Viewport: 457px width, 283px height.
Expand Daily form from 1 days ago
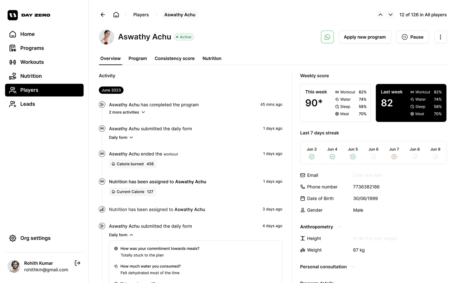tap(121, 137)
